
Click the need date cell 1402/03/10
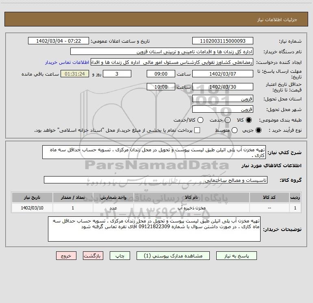[32, 208]
